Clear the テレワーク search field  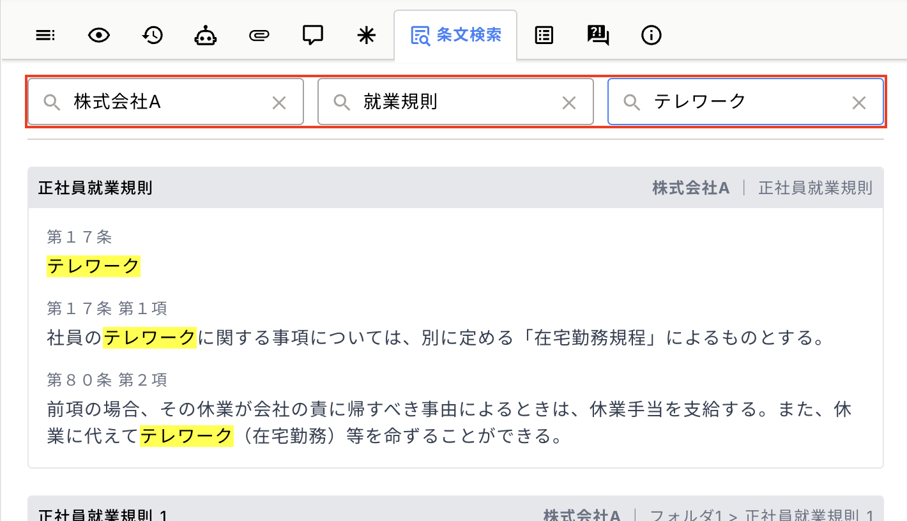pyautogui.click(x=859, y=102)
